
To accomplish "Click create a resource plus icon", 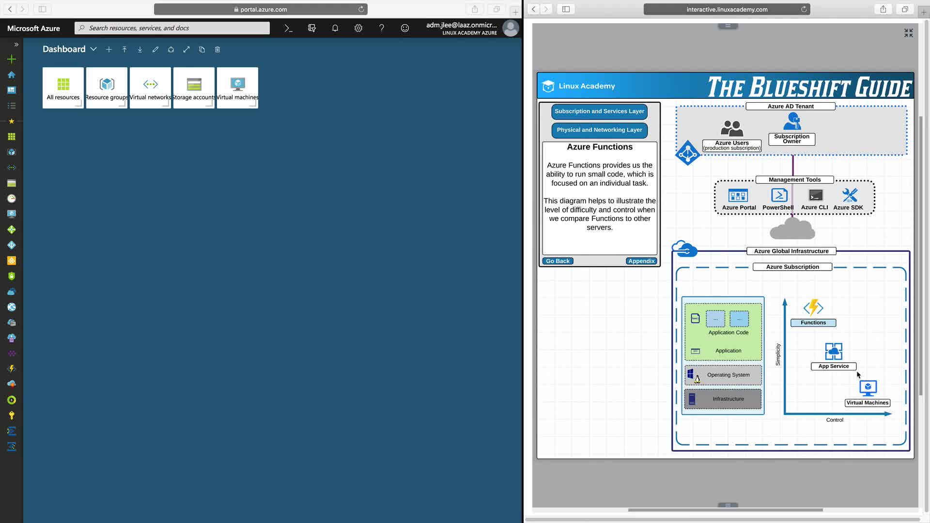I will point(12,59).
